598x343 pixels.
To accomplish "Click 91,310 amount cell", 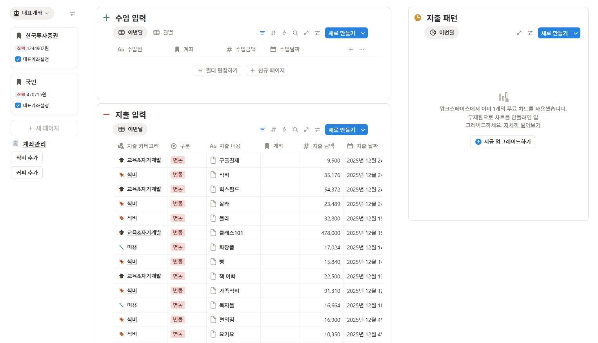I will [322, 291].
